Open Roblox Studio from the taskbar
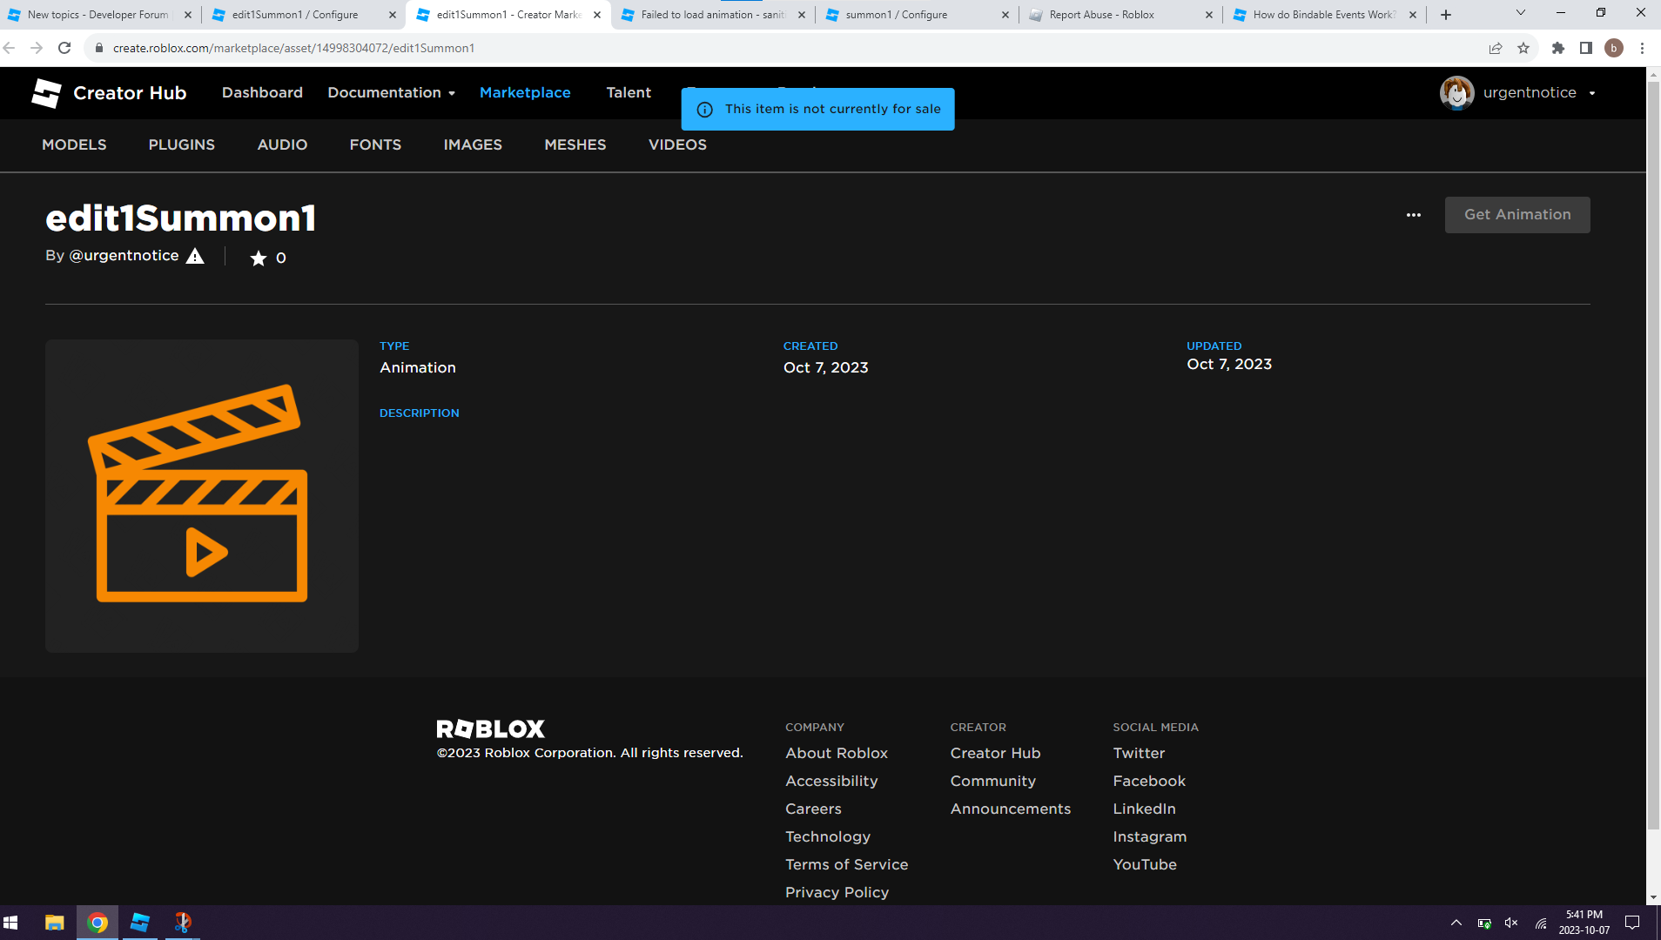1661x940 pixels. pyautogui.click(x=139, y=922)
